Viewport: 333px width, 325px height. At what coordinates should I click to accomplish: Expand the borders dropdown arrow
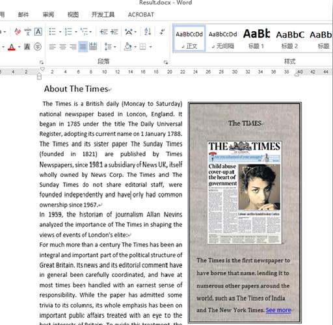(150, 47)
